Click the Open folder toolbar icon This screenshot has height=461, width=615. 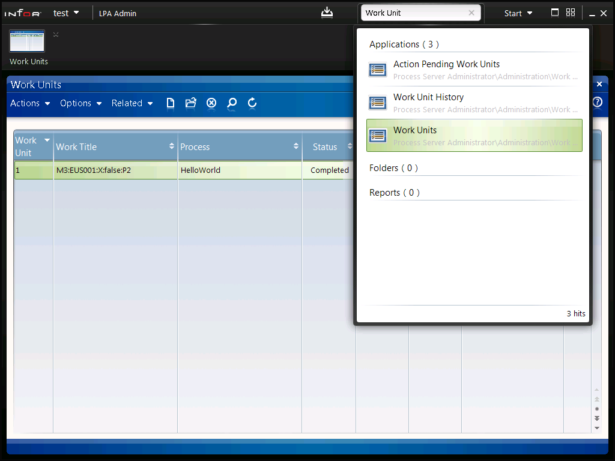(191, 103)
